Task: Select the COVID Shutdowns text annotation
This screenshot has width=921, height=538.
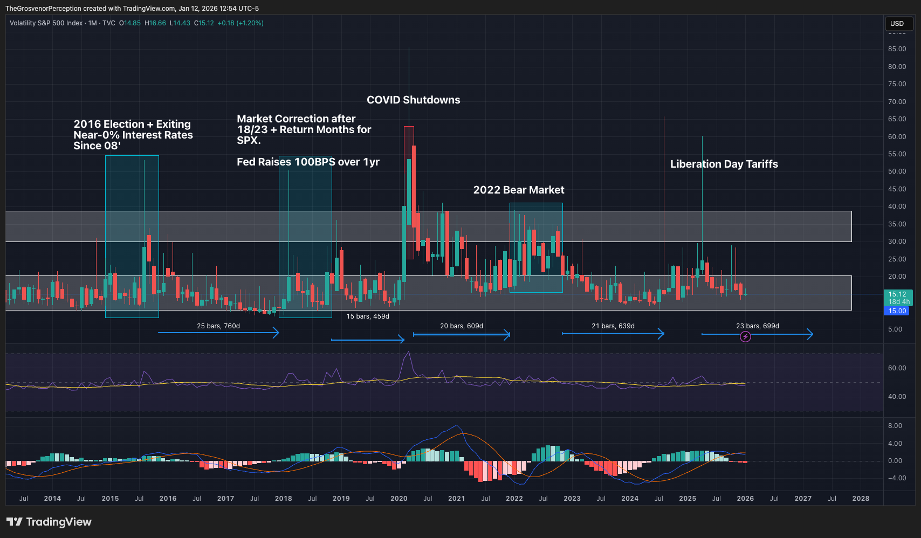Action: coord(413,100)
